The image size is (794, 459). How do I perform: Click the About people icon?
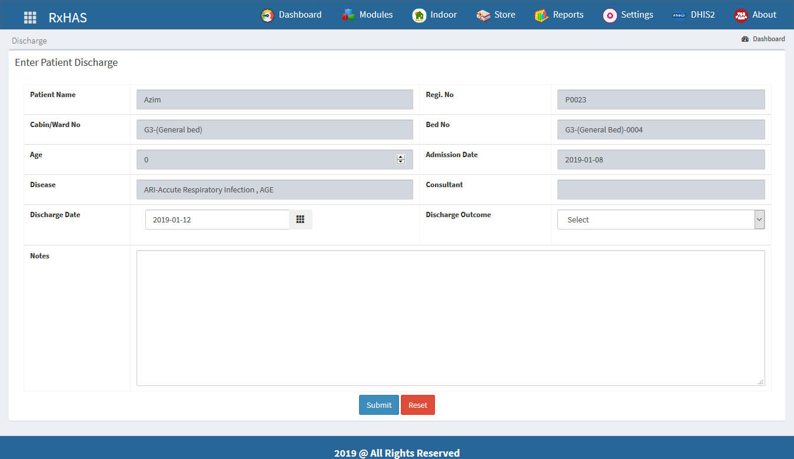coord(742,15)
